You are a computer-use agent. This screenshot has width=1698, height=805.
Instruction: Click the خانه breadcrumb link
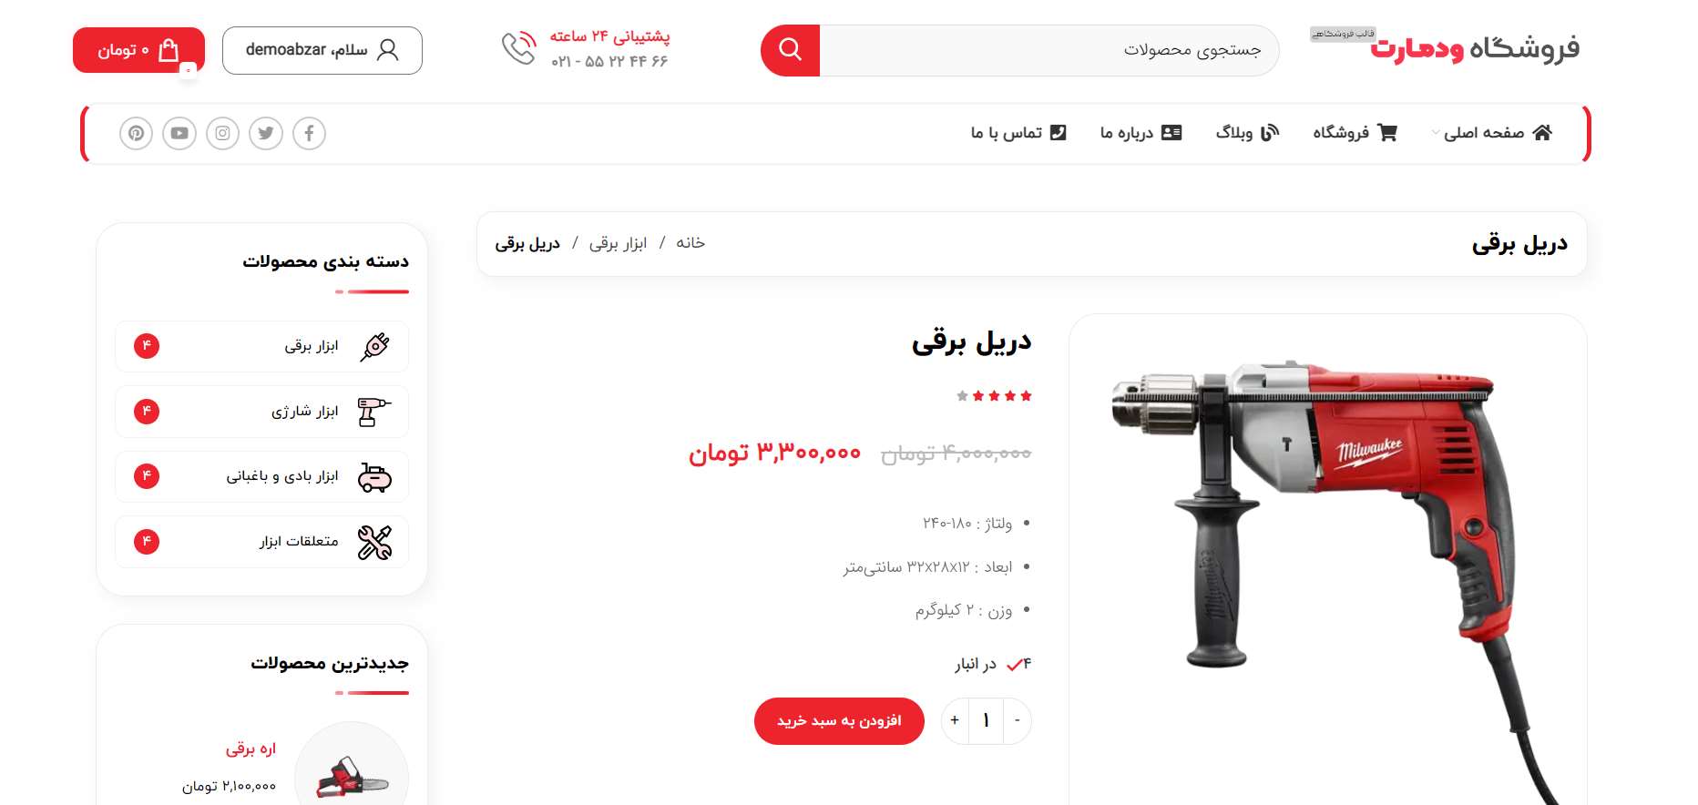tap(690, 243)
